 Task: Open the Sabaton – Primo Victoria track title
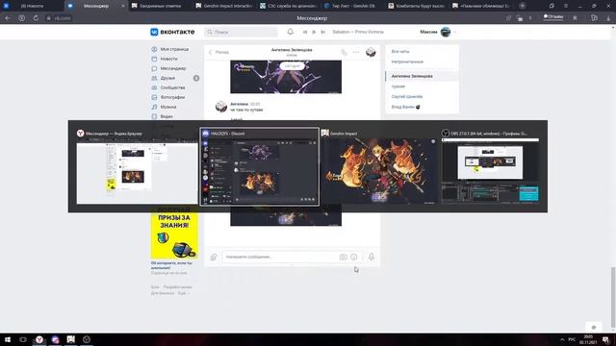pyautogui.click(x=357, y=32)
